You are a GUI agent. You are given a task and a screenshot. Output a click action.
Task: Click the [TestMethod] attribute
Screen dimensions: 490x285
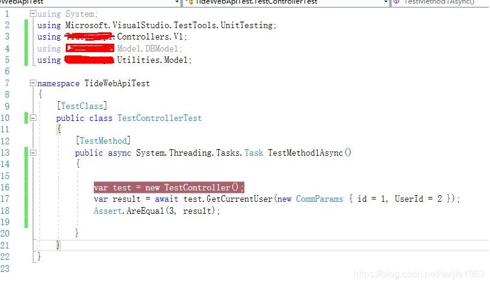(x=103, y=141)
